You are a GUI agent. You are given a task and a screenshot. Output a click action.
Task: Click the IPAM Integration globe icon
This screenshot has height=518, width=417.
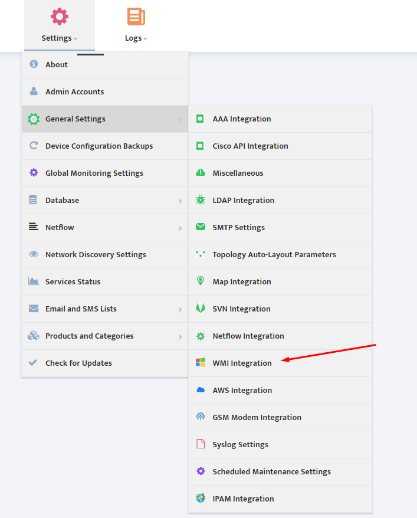click(x=201, y=498)
